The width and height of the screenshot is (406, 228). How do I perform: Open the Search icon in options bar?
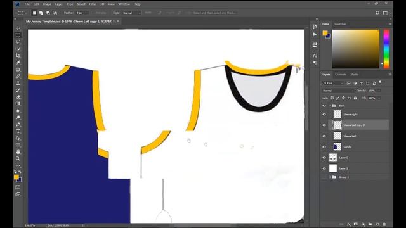point(377,13)
